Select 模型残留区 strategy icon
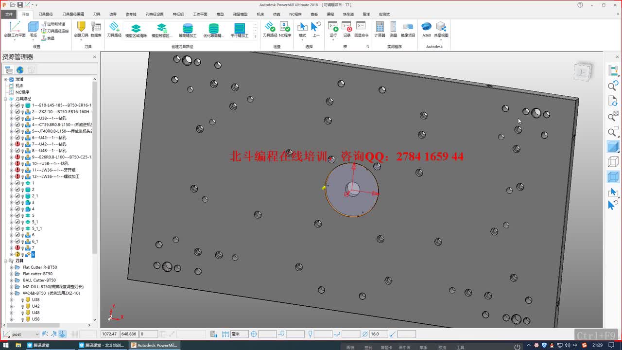This screenshot has width=622, height=350. point(162,29)
